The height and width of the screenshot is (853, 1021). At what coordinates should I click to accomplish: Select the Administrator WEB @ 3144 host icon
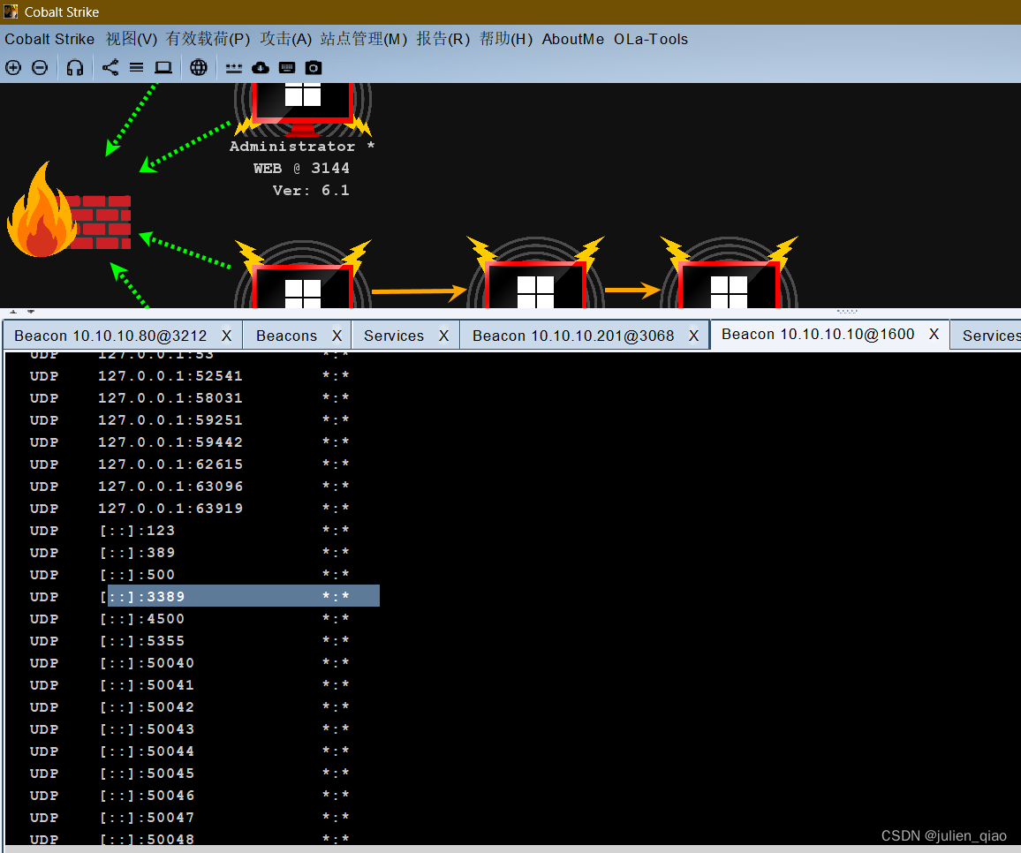[303, 108]
